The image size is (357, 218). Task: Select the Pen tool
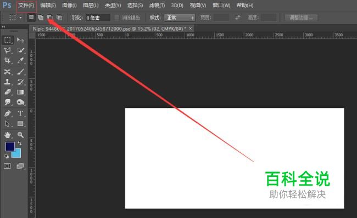tap(8, 113)
